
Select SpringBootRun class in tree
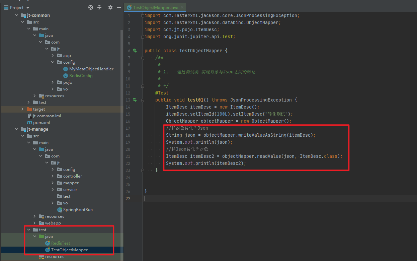78,210
